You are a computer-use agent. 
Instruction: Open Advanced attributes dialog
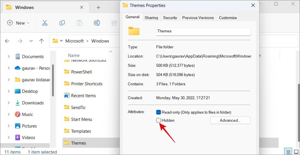(x=230, y=120)
